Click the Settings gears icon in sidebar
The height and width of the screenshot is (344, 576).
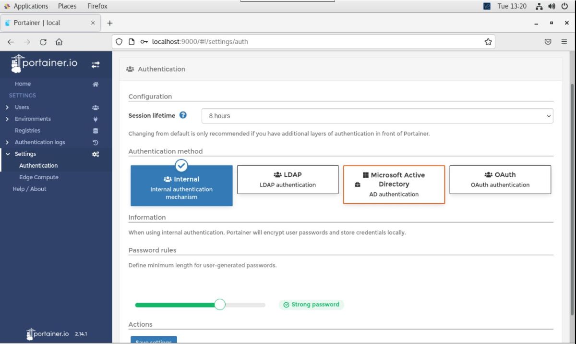click(x=96, y=154)
